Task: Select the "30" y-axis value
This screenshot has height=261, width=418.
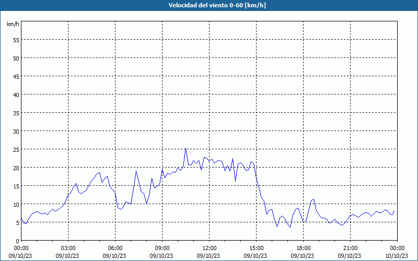Action: 16,132
